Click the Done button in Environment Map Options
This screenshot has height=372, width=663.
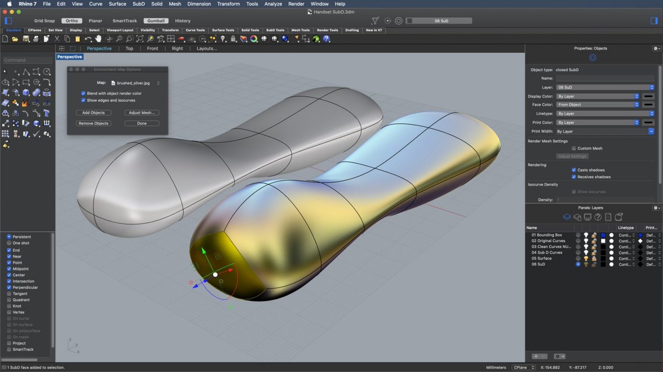(141, 123)
